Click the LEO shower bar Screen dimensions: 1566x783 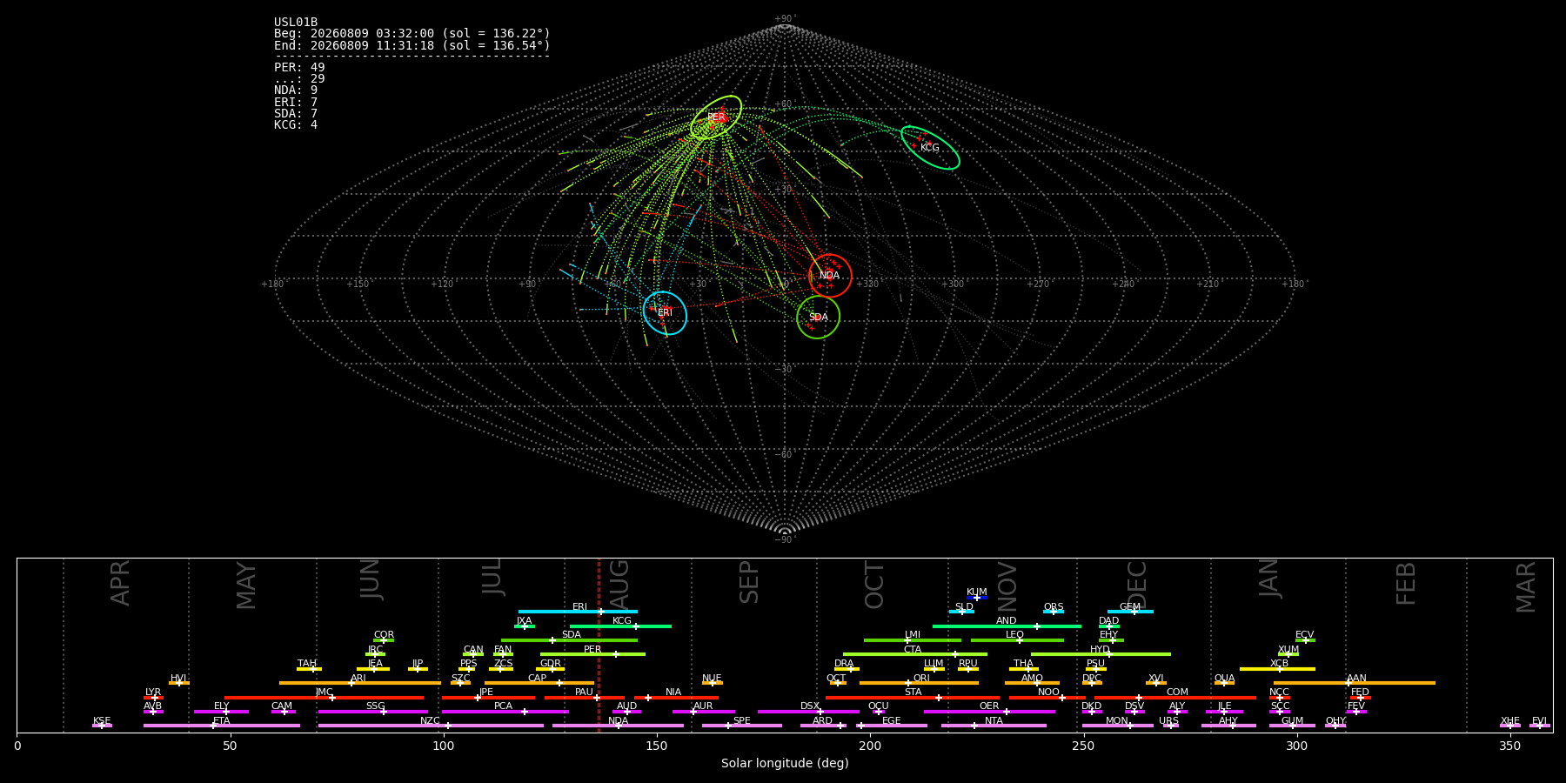[1017, 640]
